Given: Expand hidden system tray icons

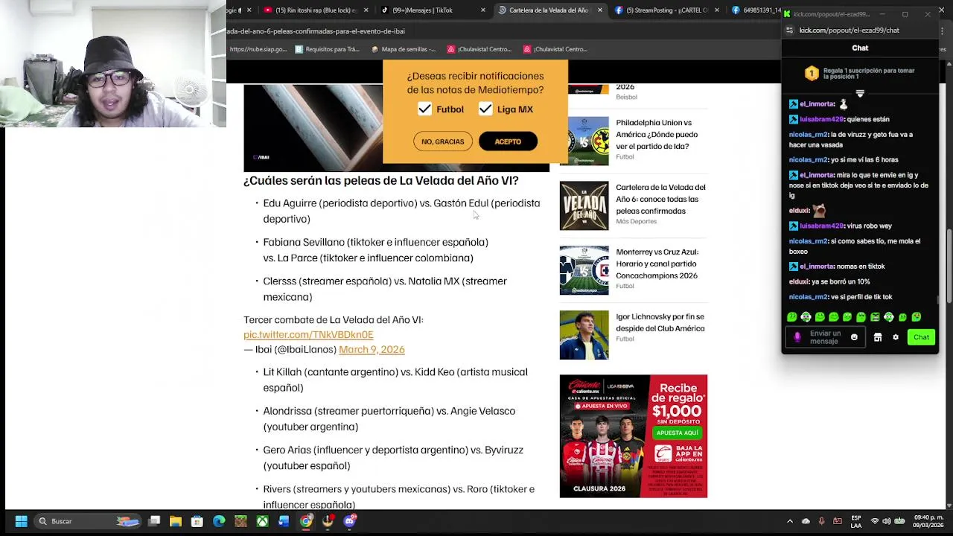Looking at the screenshot, I should tap(790, 521).
